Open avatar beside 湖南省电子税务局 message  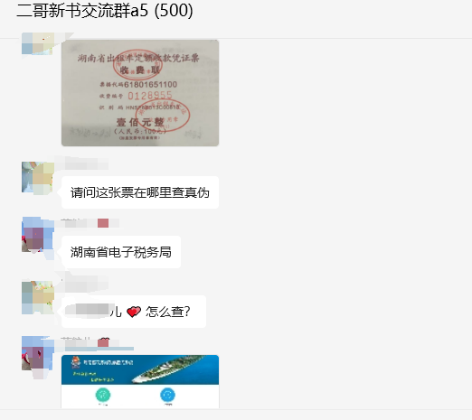[38, 236]
